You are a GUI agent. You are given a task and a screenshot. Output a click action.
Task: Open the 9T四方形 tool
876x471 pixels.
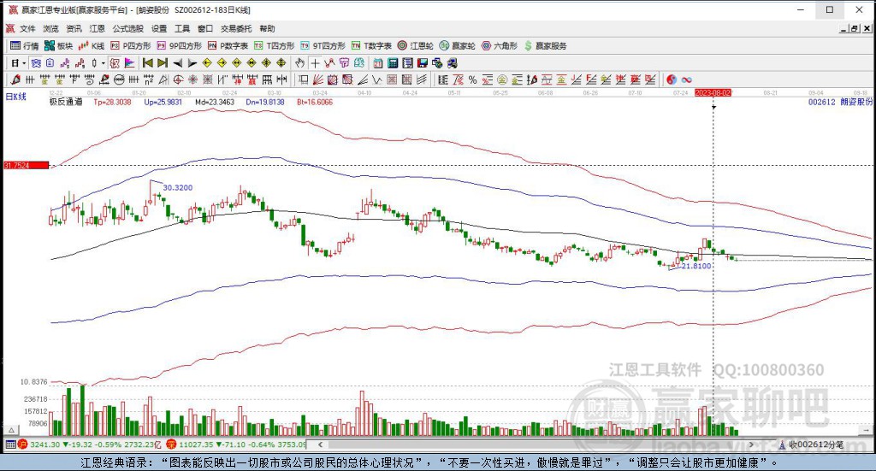click(323, 46)
